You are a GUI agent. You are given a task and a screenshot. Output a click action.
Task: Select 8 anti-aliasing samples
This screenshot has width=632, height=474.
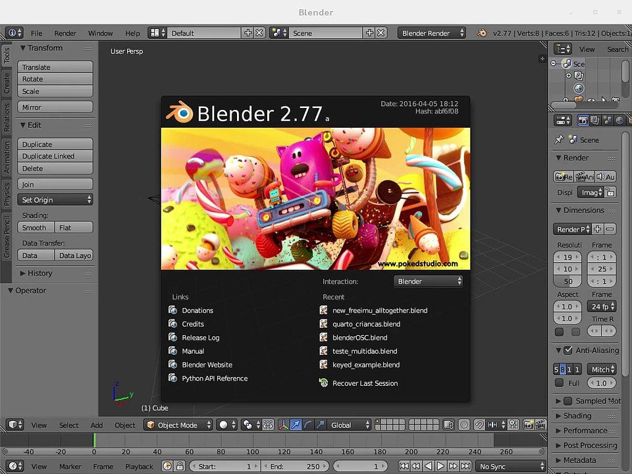(x=563, y=369)
